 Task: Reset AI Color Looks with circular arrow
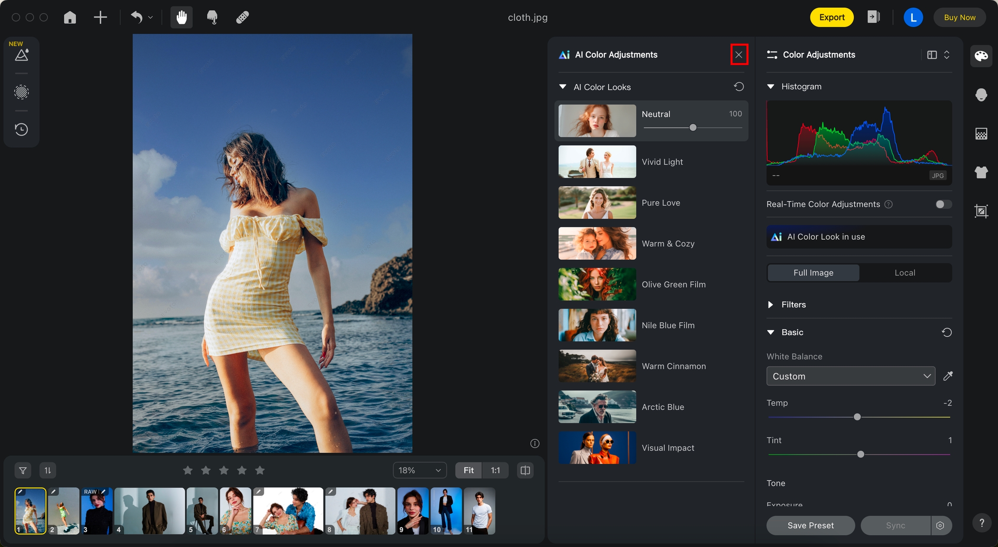[739, 87]
